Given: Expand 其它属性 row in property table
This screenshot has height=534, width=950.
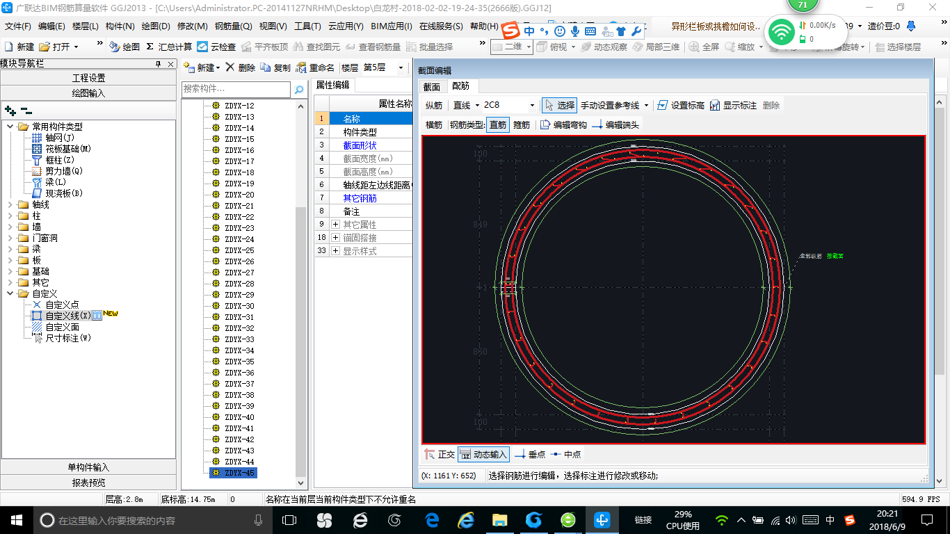Looking at the screenshot, I should tap(335, 225).
